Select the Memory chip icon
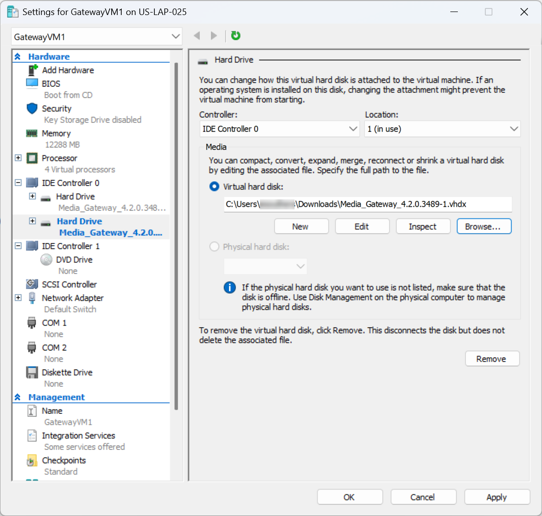The width and height of the screenshot is (542, 516). click(x=32, y=133)
